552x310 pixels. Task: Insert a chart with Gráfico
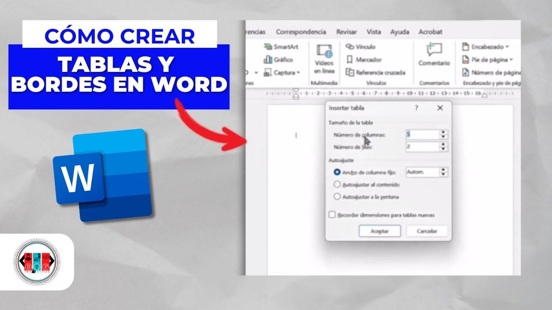tap(279, 60)
